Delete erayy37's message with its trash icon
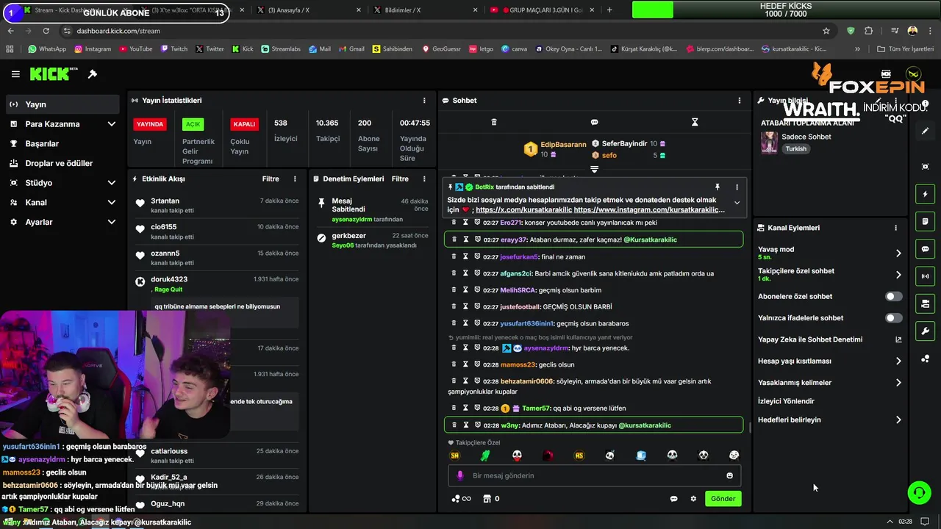Viewport: 941px width, 529px height. (x=454, y=240)
